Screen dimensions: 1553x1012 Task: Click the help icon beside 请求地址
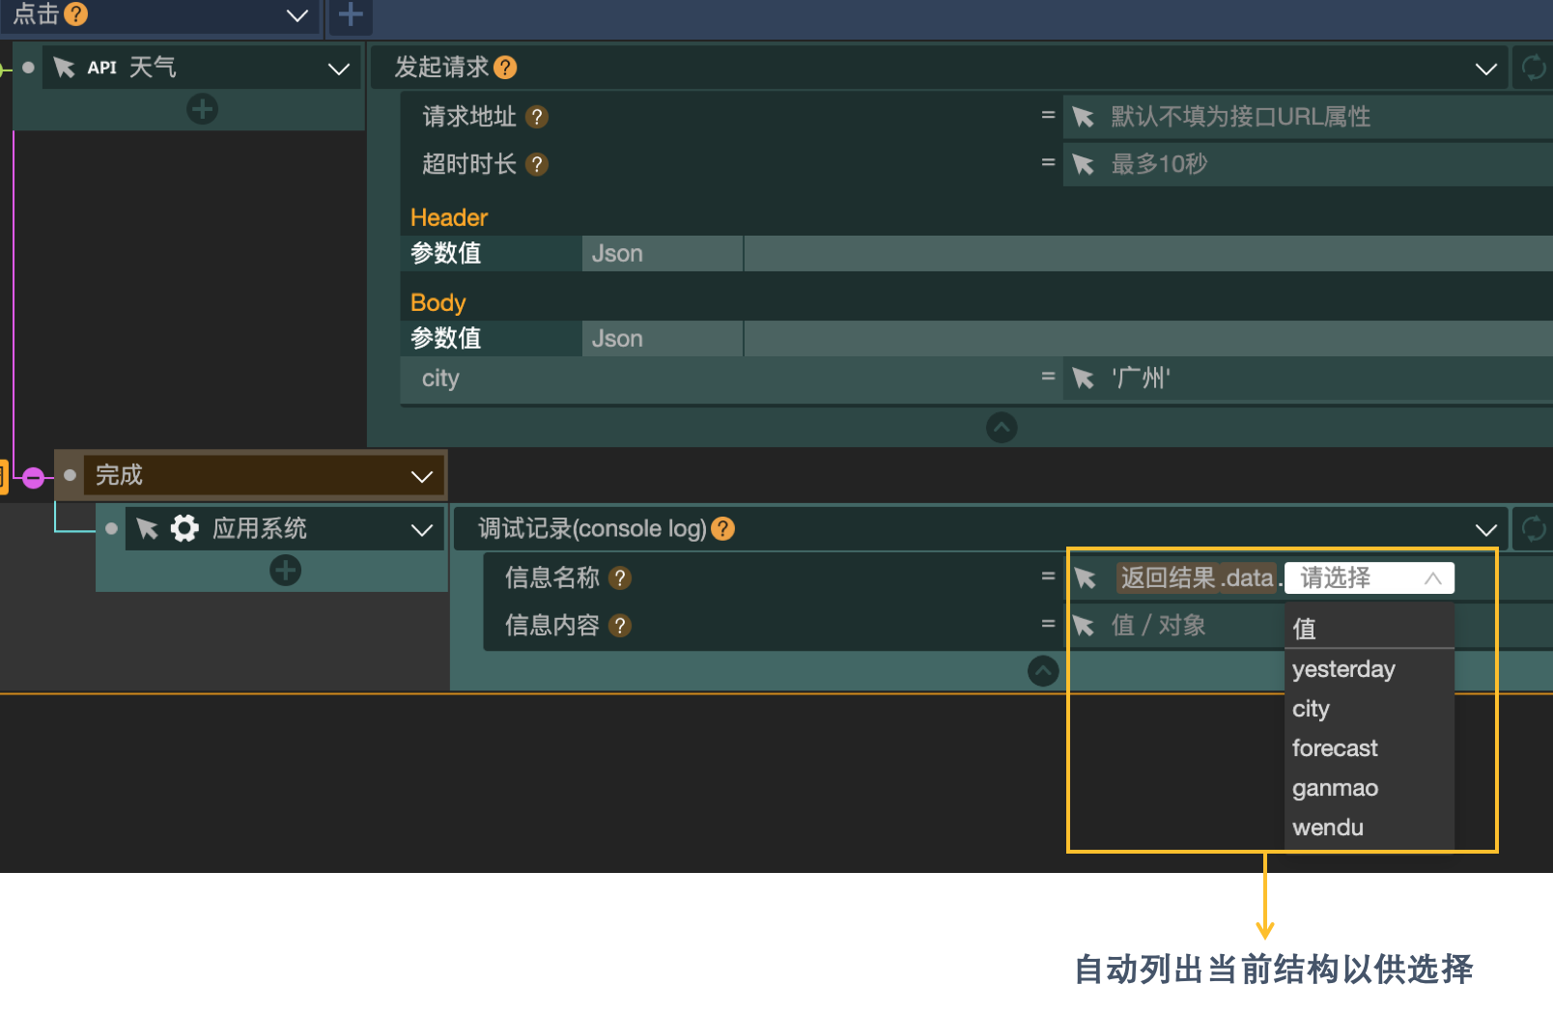(537, 117)
